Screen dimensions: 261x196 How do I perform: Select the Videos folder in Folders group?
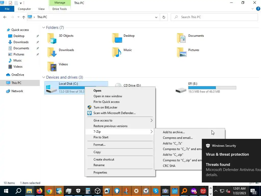pyautogui.click(x=58, y=67)
